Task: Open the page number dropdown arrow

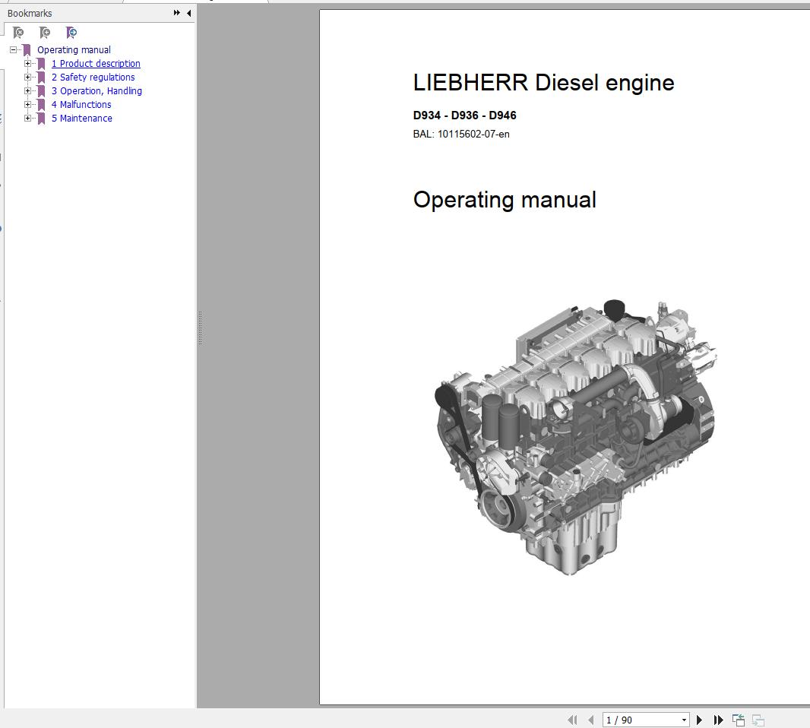Action: coord(684,720)
